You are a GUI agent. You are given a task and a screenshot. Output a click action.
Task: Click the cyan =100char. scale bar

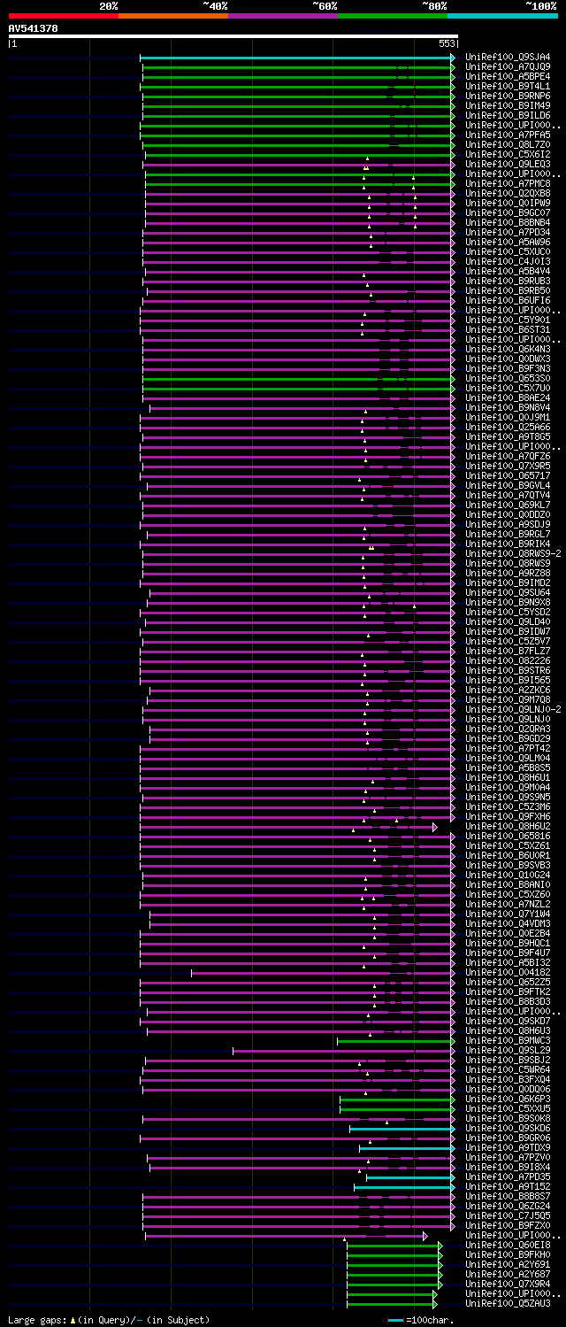395,1320
